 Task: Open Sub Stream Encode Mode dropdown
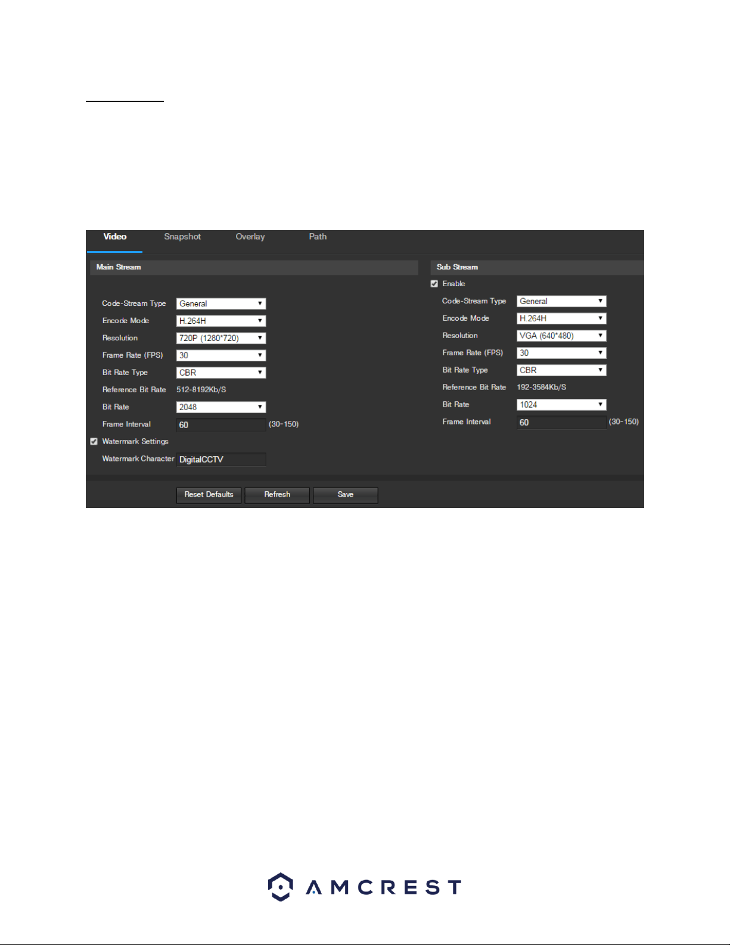click(561, 318)
